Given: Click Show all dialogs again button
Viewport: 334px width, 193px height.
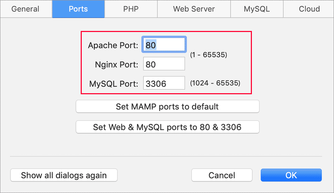Looking at the screenshot, I should [64, 175].
